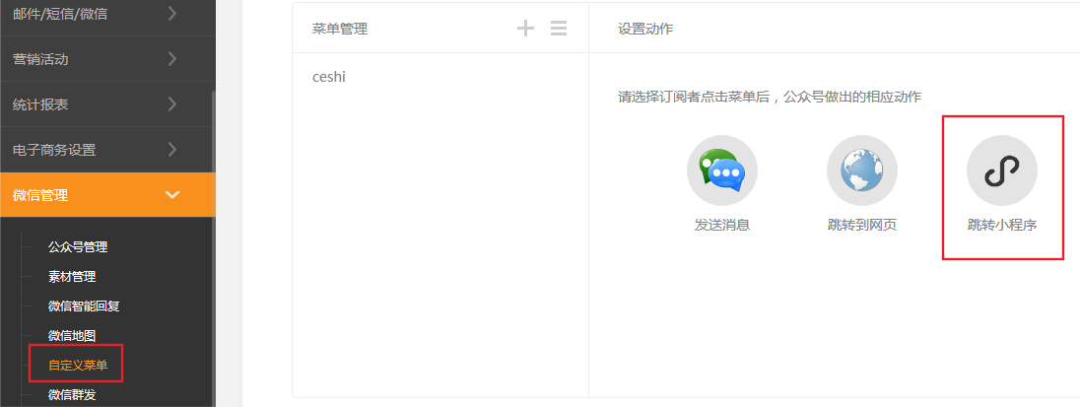Expand the 营销活动 section chevron

pos(172,59)
